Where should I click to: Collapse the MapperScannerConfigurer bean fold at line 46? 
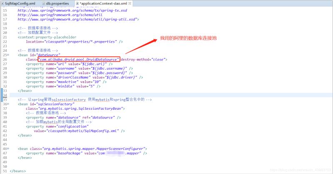(8, 148)
